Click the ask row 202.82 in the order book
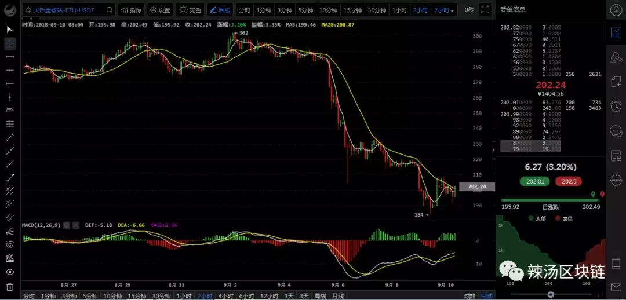 pyautogui.click(x=551, y=28)
